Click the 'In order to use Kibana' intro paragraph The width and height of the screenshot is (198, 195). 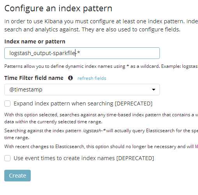click(x=101, y=25)
